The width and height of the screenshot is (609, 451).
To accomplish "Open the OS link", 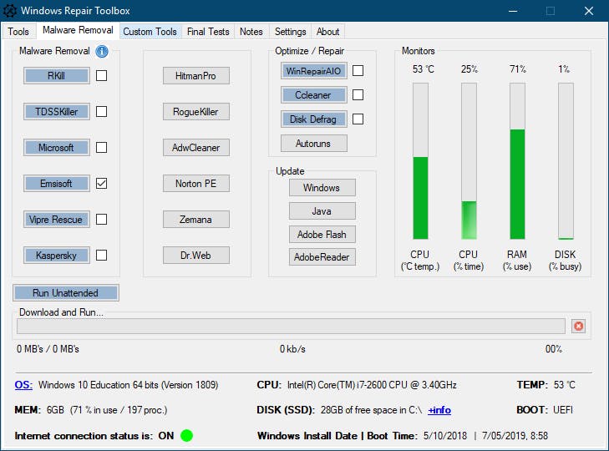I will pyautogui.click(x=23, y=384).
